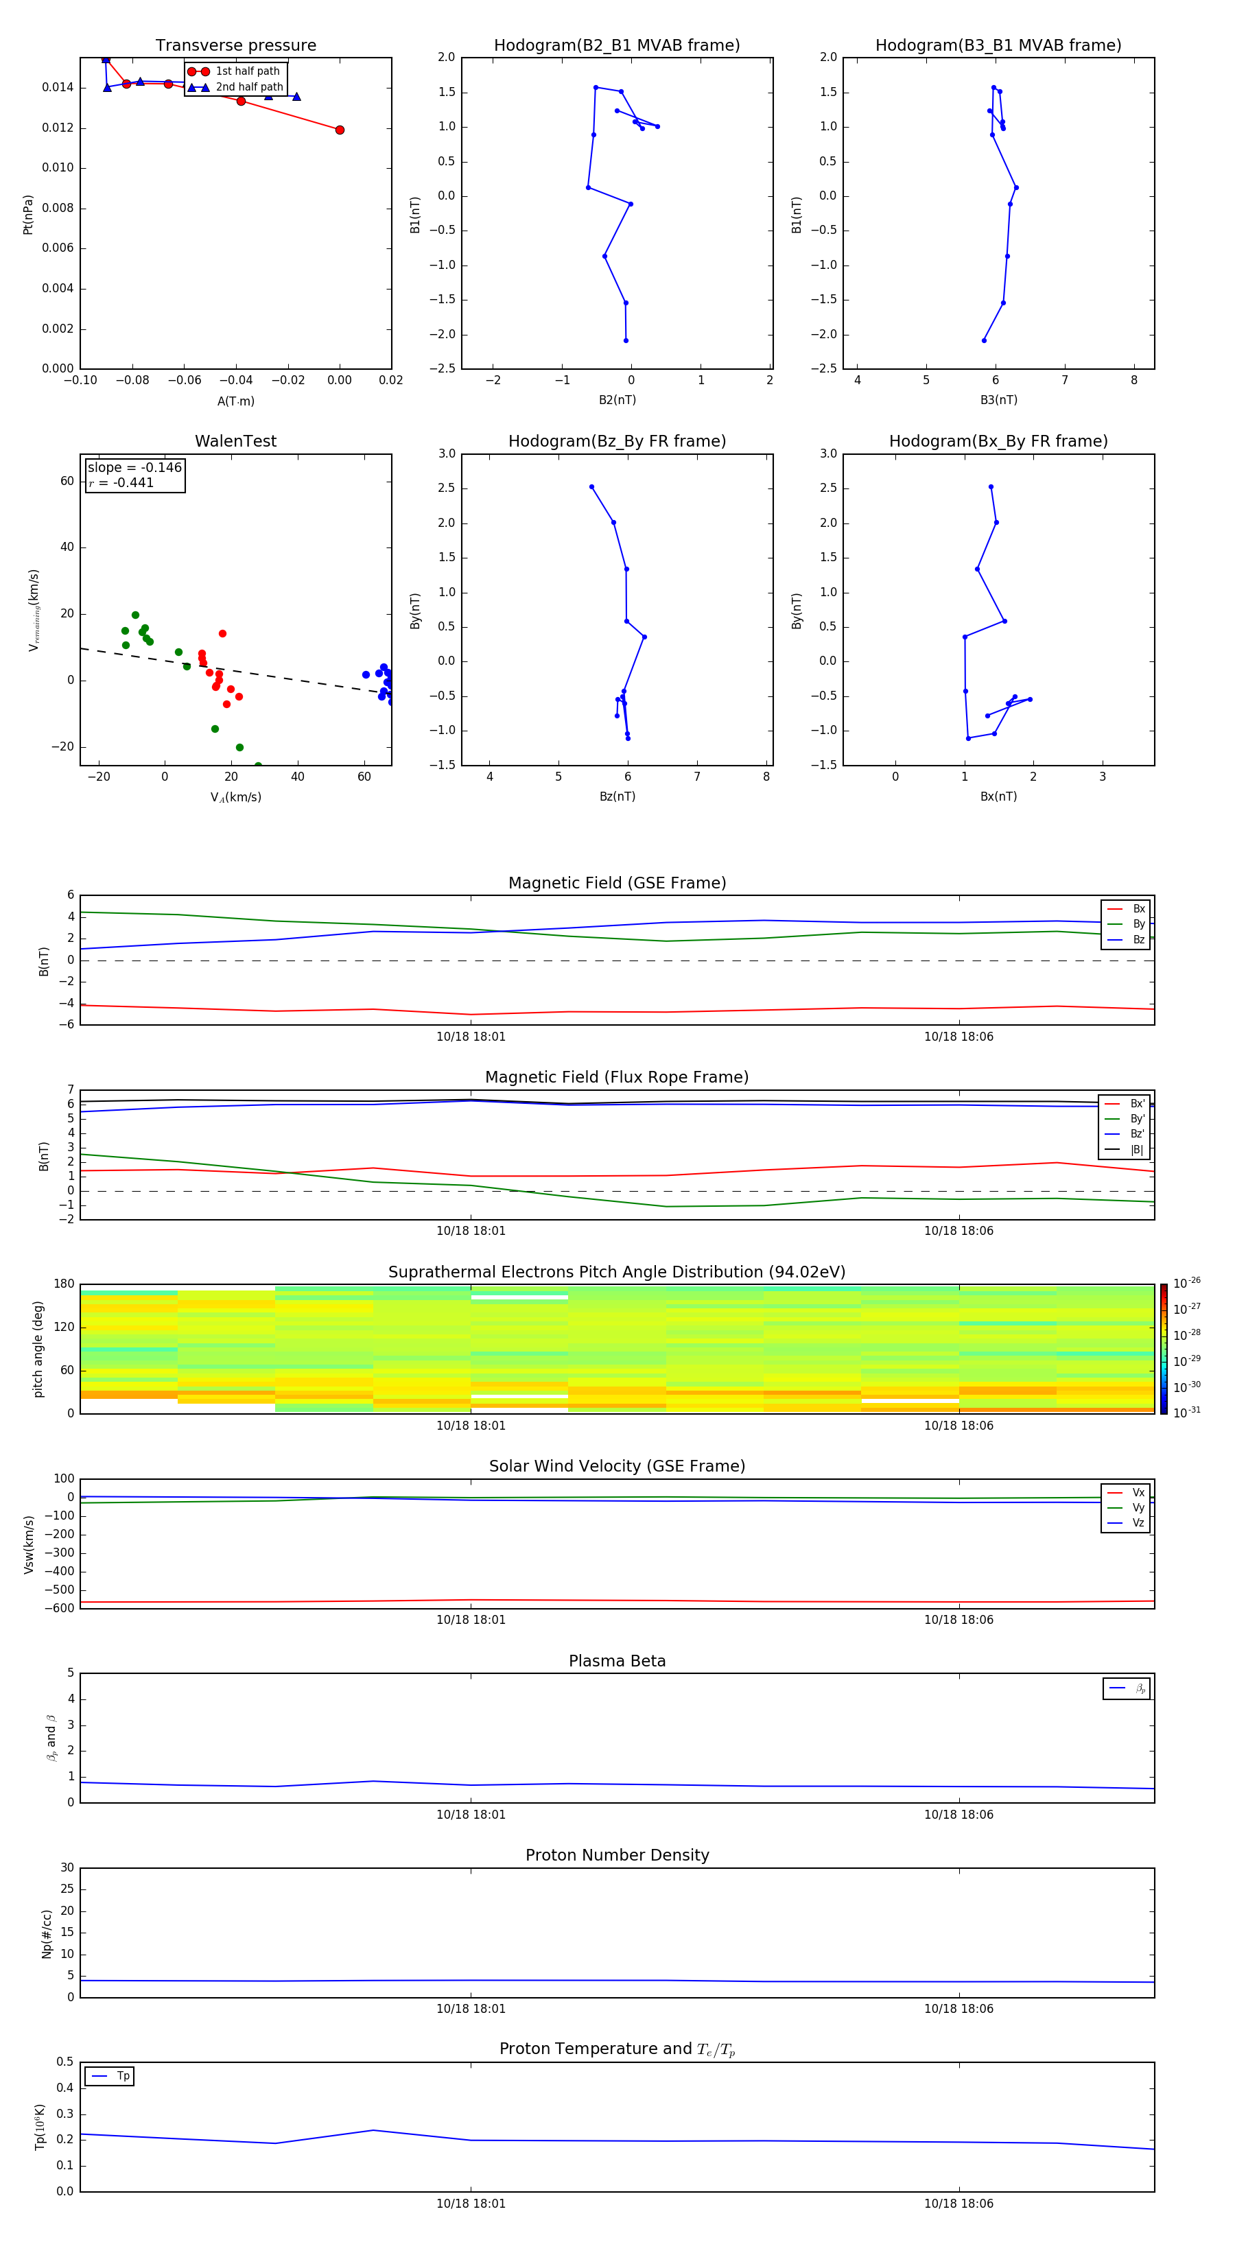This screenshot has width=1235, height=2264.
Task: Click the 'Hodogram(Bz_By FR frame)' title
Action: point(617,441)
